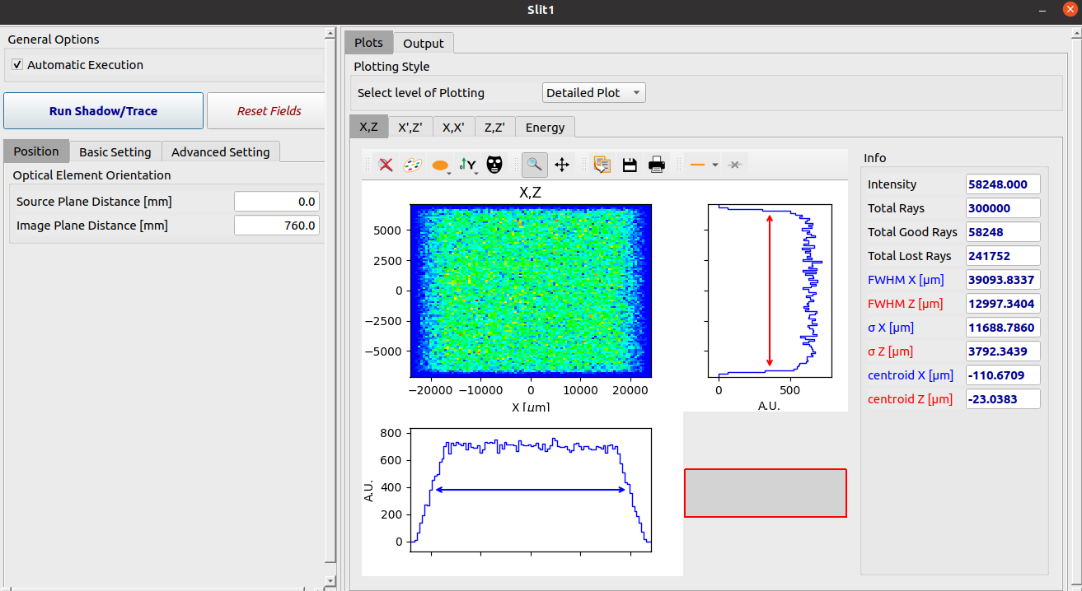Click the black mask tool icon
Screen dimensions: 1082x591
click(x=494, y=165)
